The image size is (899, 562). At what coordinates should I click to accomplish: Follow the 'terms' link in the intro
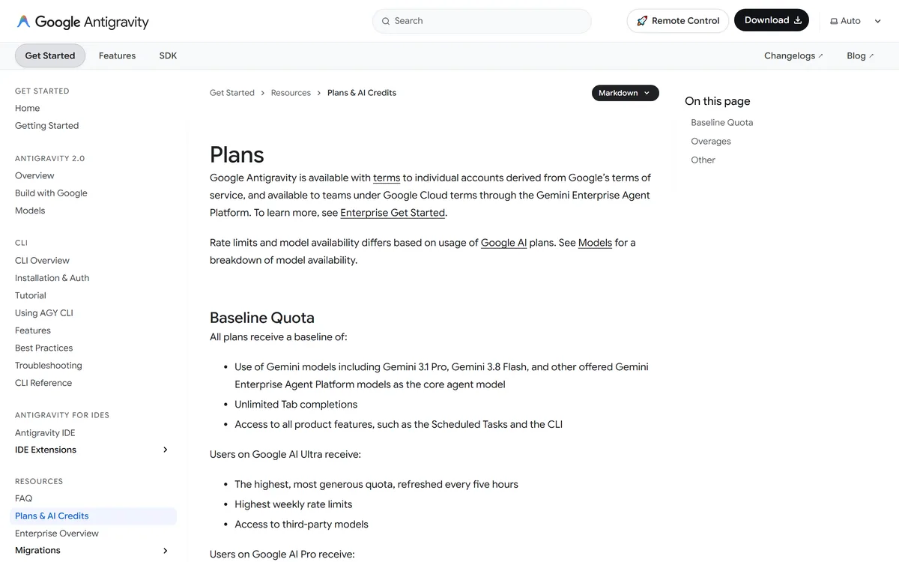(387, 178)
